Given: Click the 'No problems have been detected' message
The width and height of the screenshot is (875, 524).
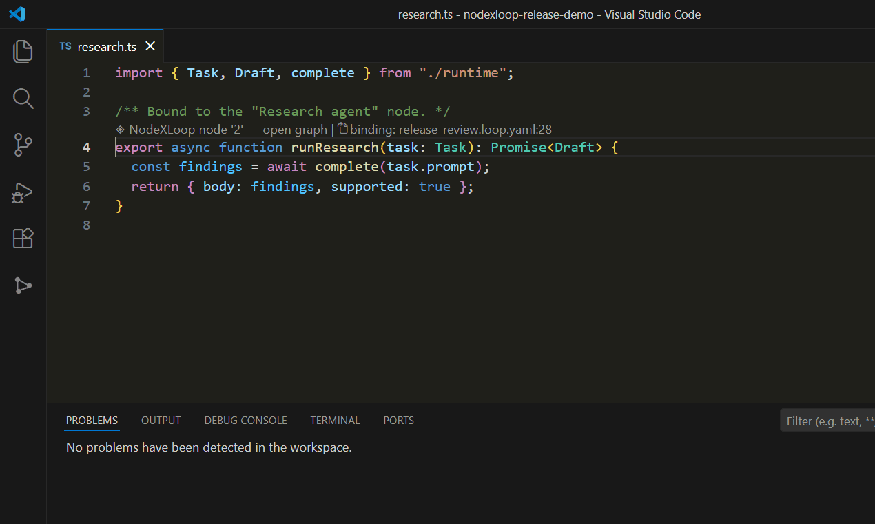Looking at the screenshot, I should coord(209,447).
